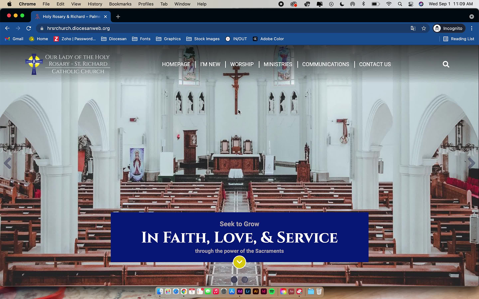The width and height of the screenshot is (479, 299).
Task: Open the Ministries navigation menu
Action: 278,64
